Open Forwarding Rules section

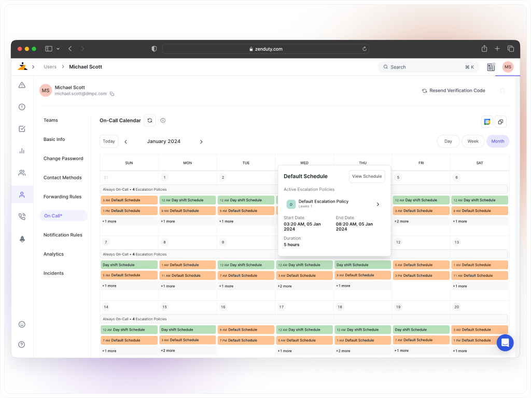pos(63,196)
